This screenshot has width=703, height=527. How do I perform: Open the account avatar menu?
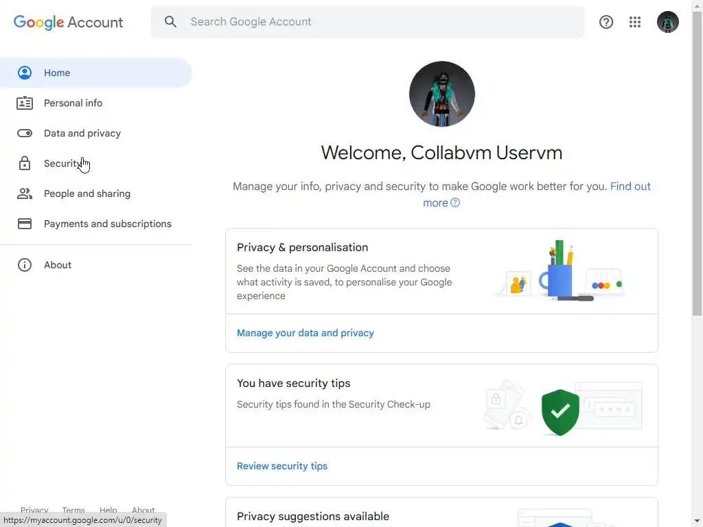tap(667, 22)
